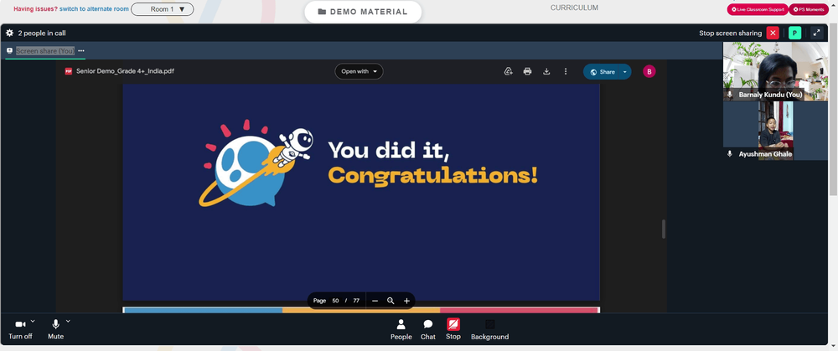Open the People panel

[x=401, y=329]
